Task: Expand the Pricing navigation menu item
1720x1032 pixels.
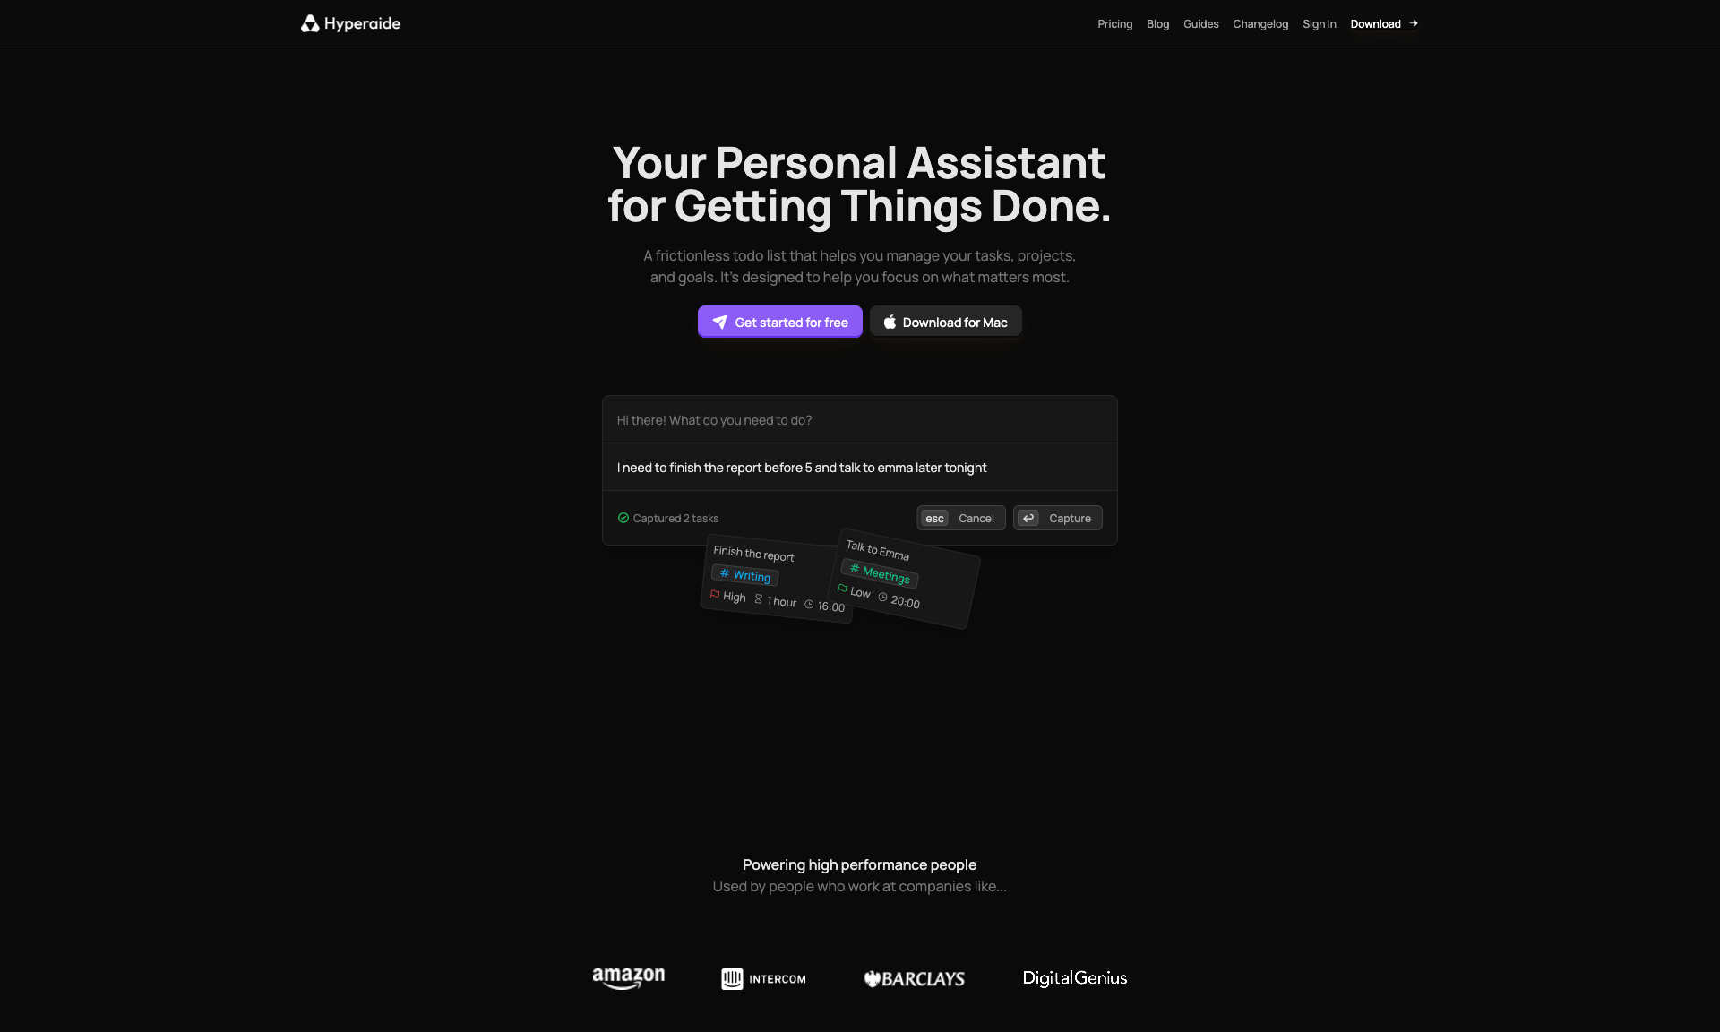Action: click(x=1114, y=23)
